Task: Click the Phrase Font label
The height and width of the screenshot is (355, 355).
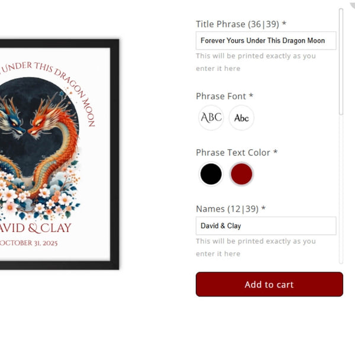Action: click(x=224, y=96)
